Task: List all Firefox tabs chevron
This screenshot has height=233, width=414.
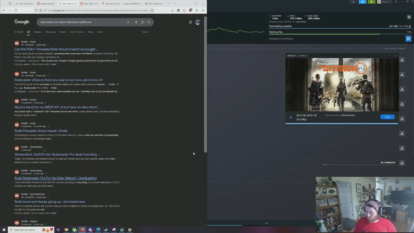Action: tap(175, 4)
